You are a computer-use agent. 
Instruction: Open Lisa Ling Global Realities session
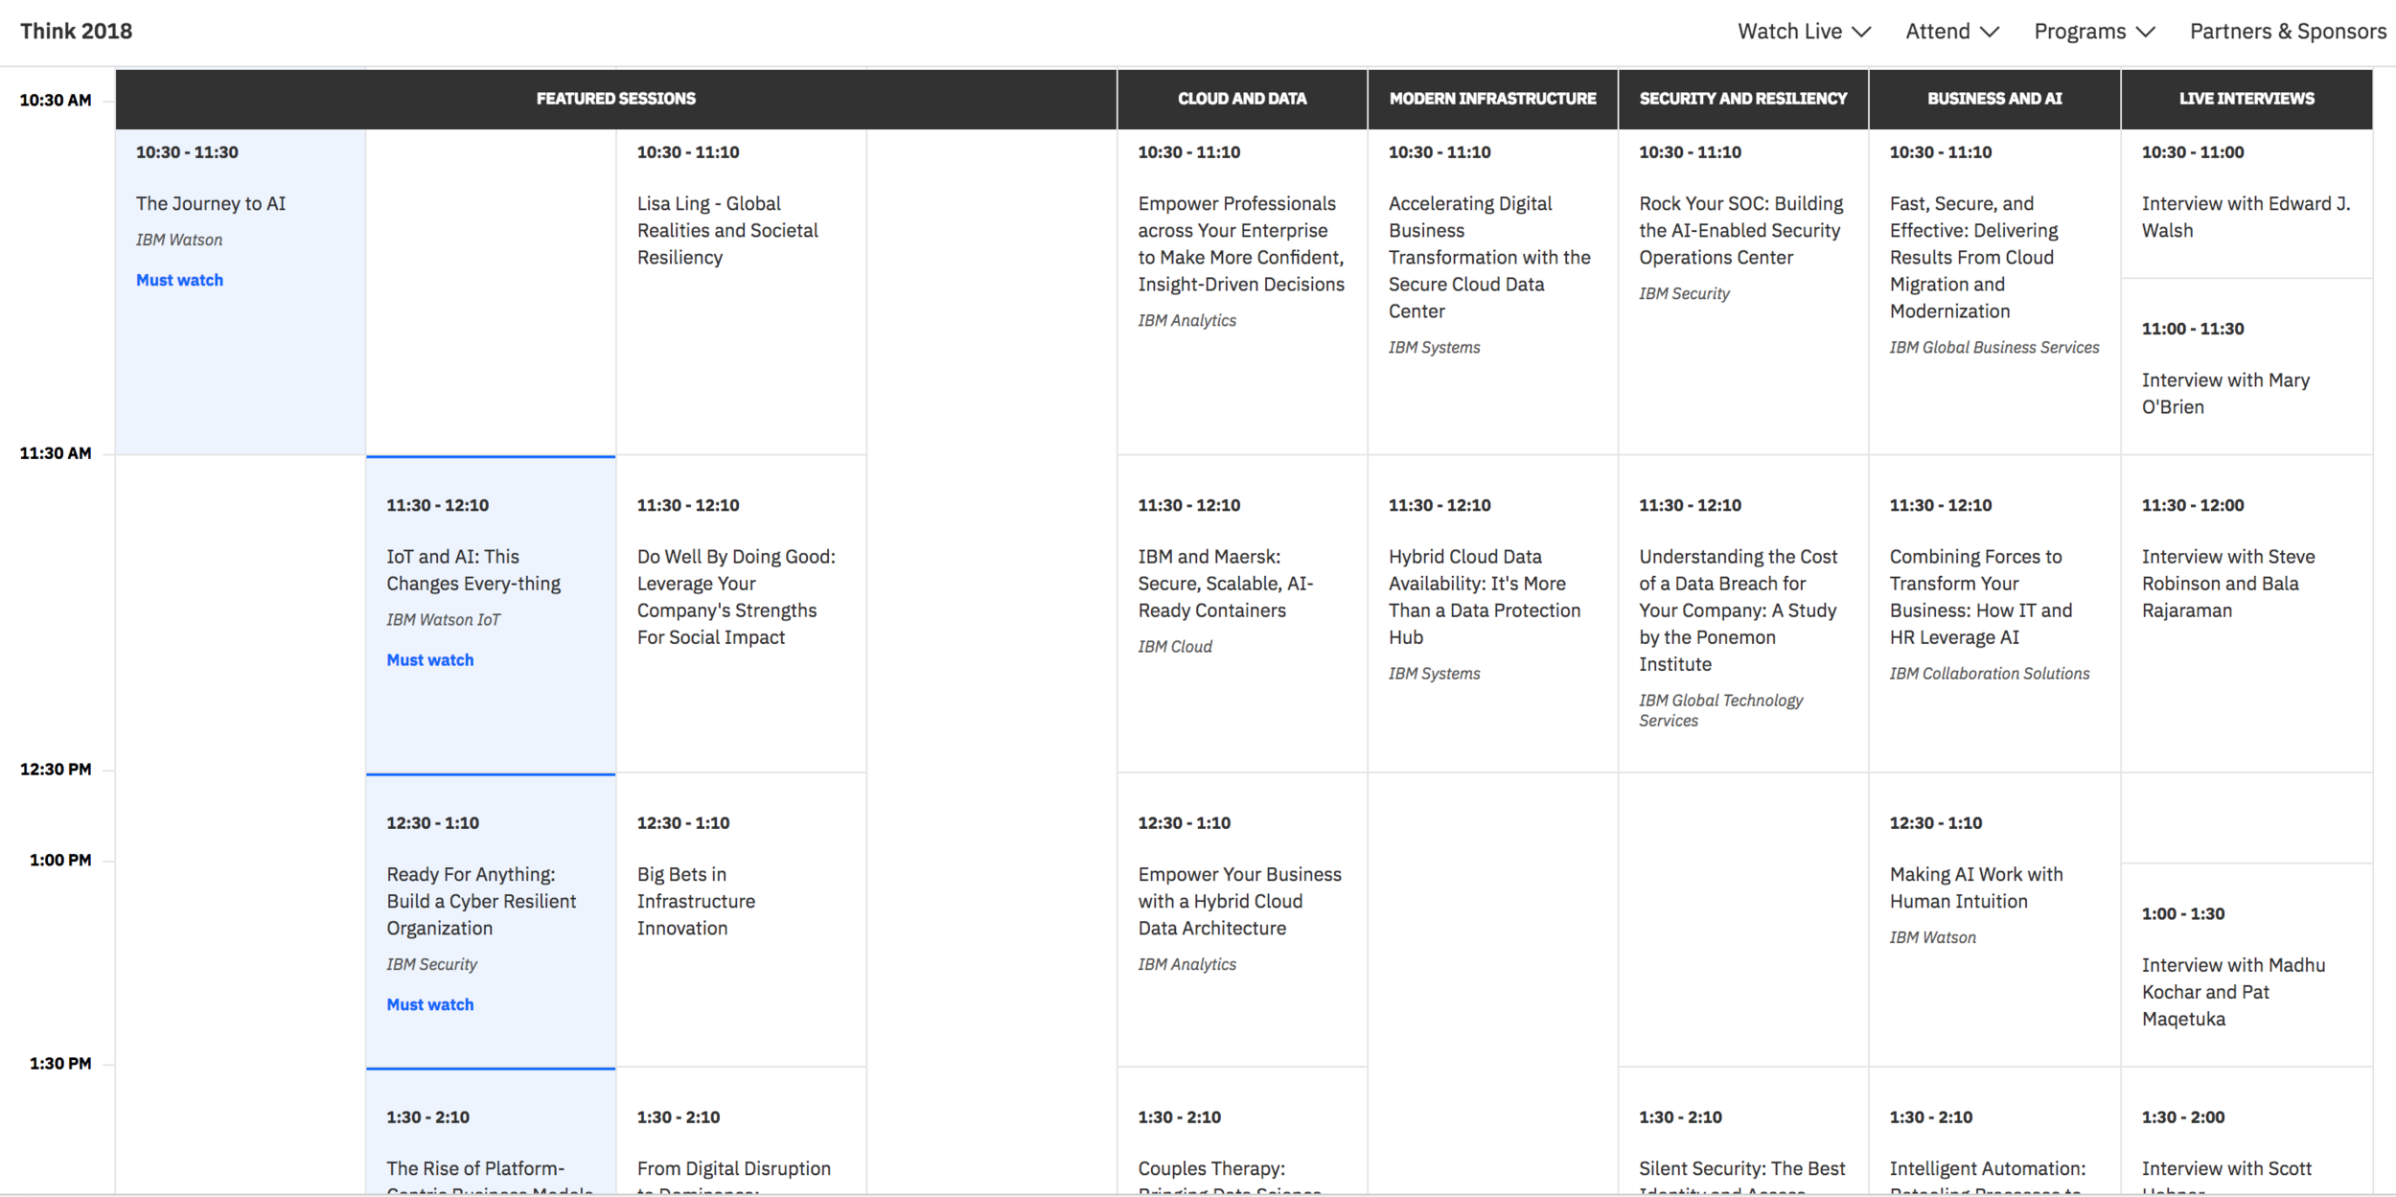[727, 230]
